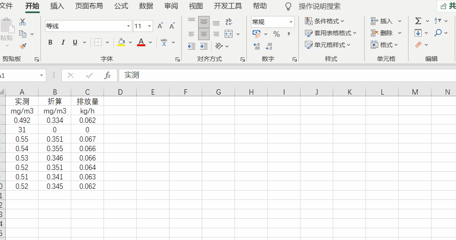Click 操作说明搜索 search box
The width and height of the screenshot is (456, 240).
(x=319, y=6)
